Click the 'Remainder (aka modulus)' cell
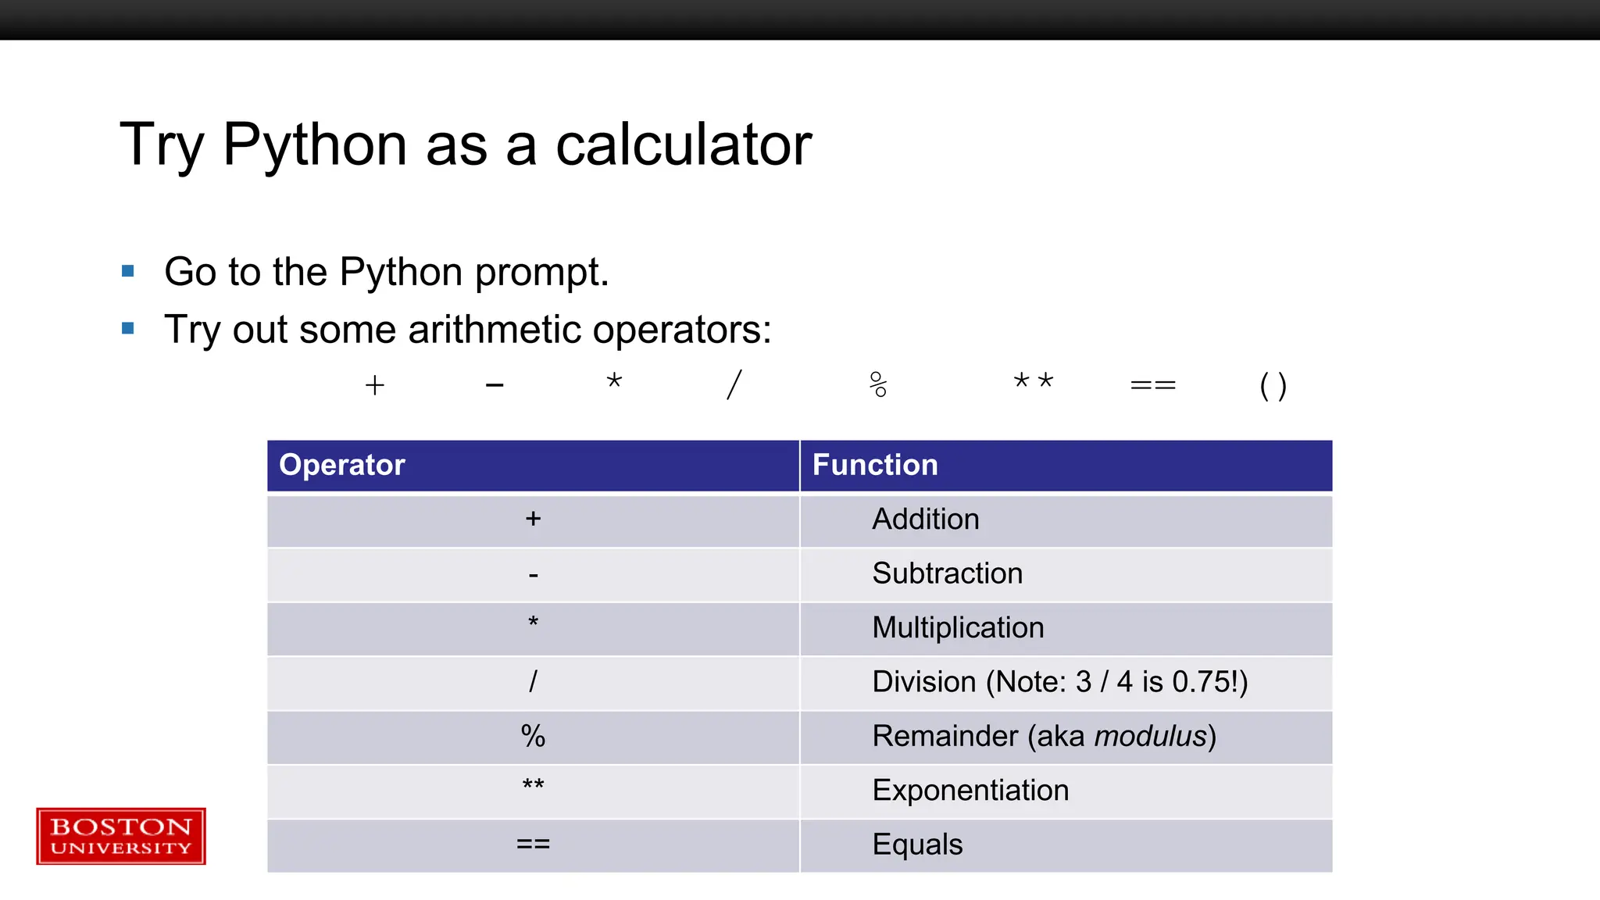Image resolution: width=1600 pixels, height=900 pixels. coord(1044,736)
